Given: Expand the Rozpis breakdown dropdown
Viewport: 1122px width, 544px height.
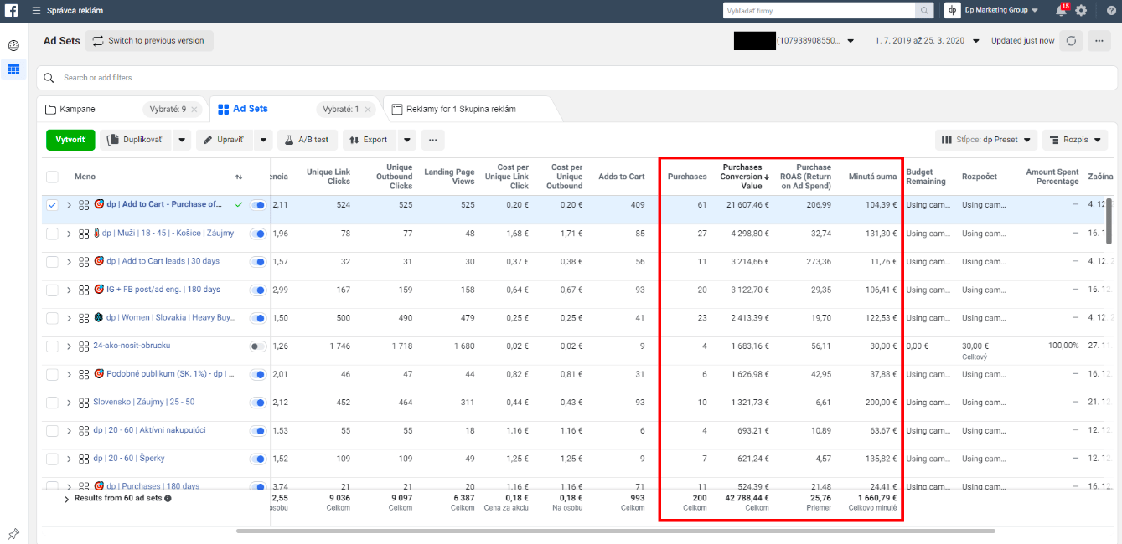Looking at the screenshot, I should pos(1075,140).
